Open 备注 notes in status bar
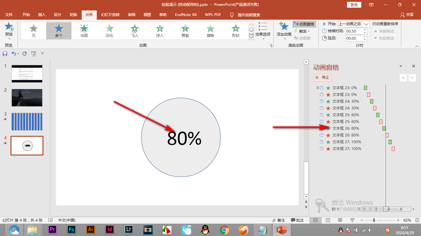The height and width of the screenshot is (236, 421). pos(279,220)
